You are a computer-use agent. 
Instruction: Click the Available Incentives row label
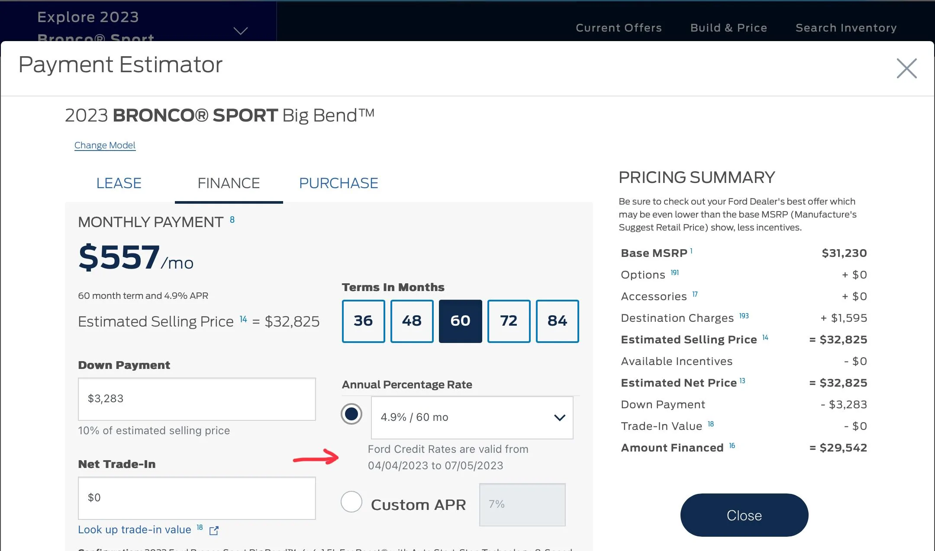click(x=677, y=361)
